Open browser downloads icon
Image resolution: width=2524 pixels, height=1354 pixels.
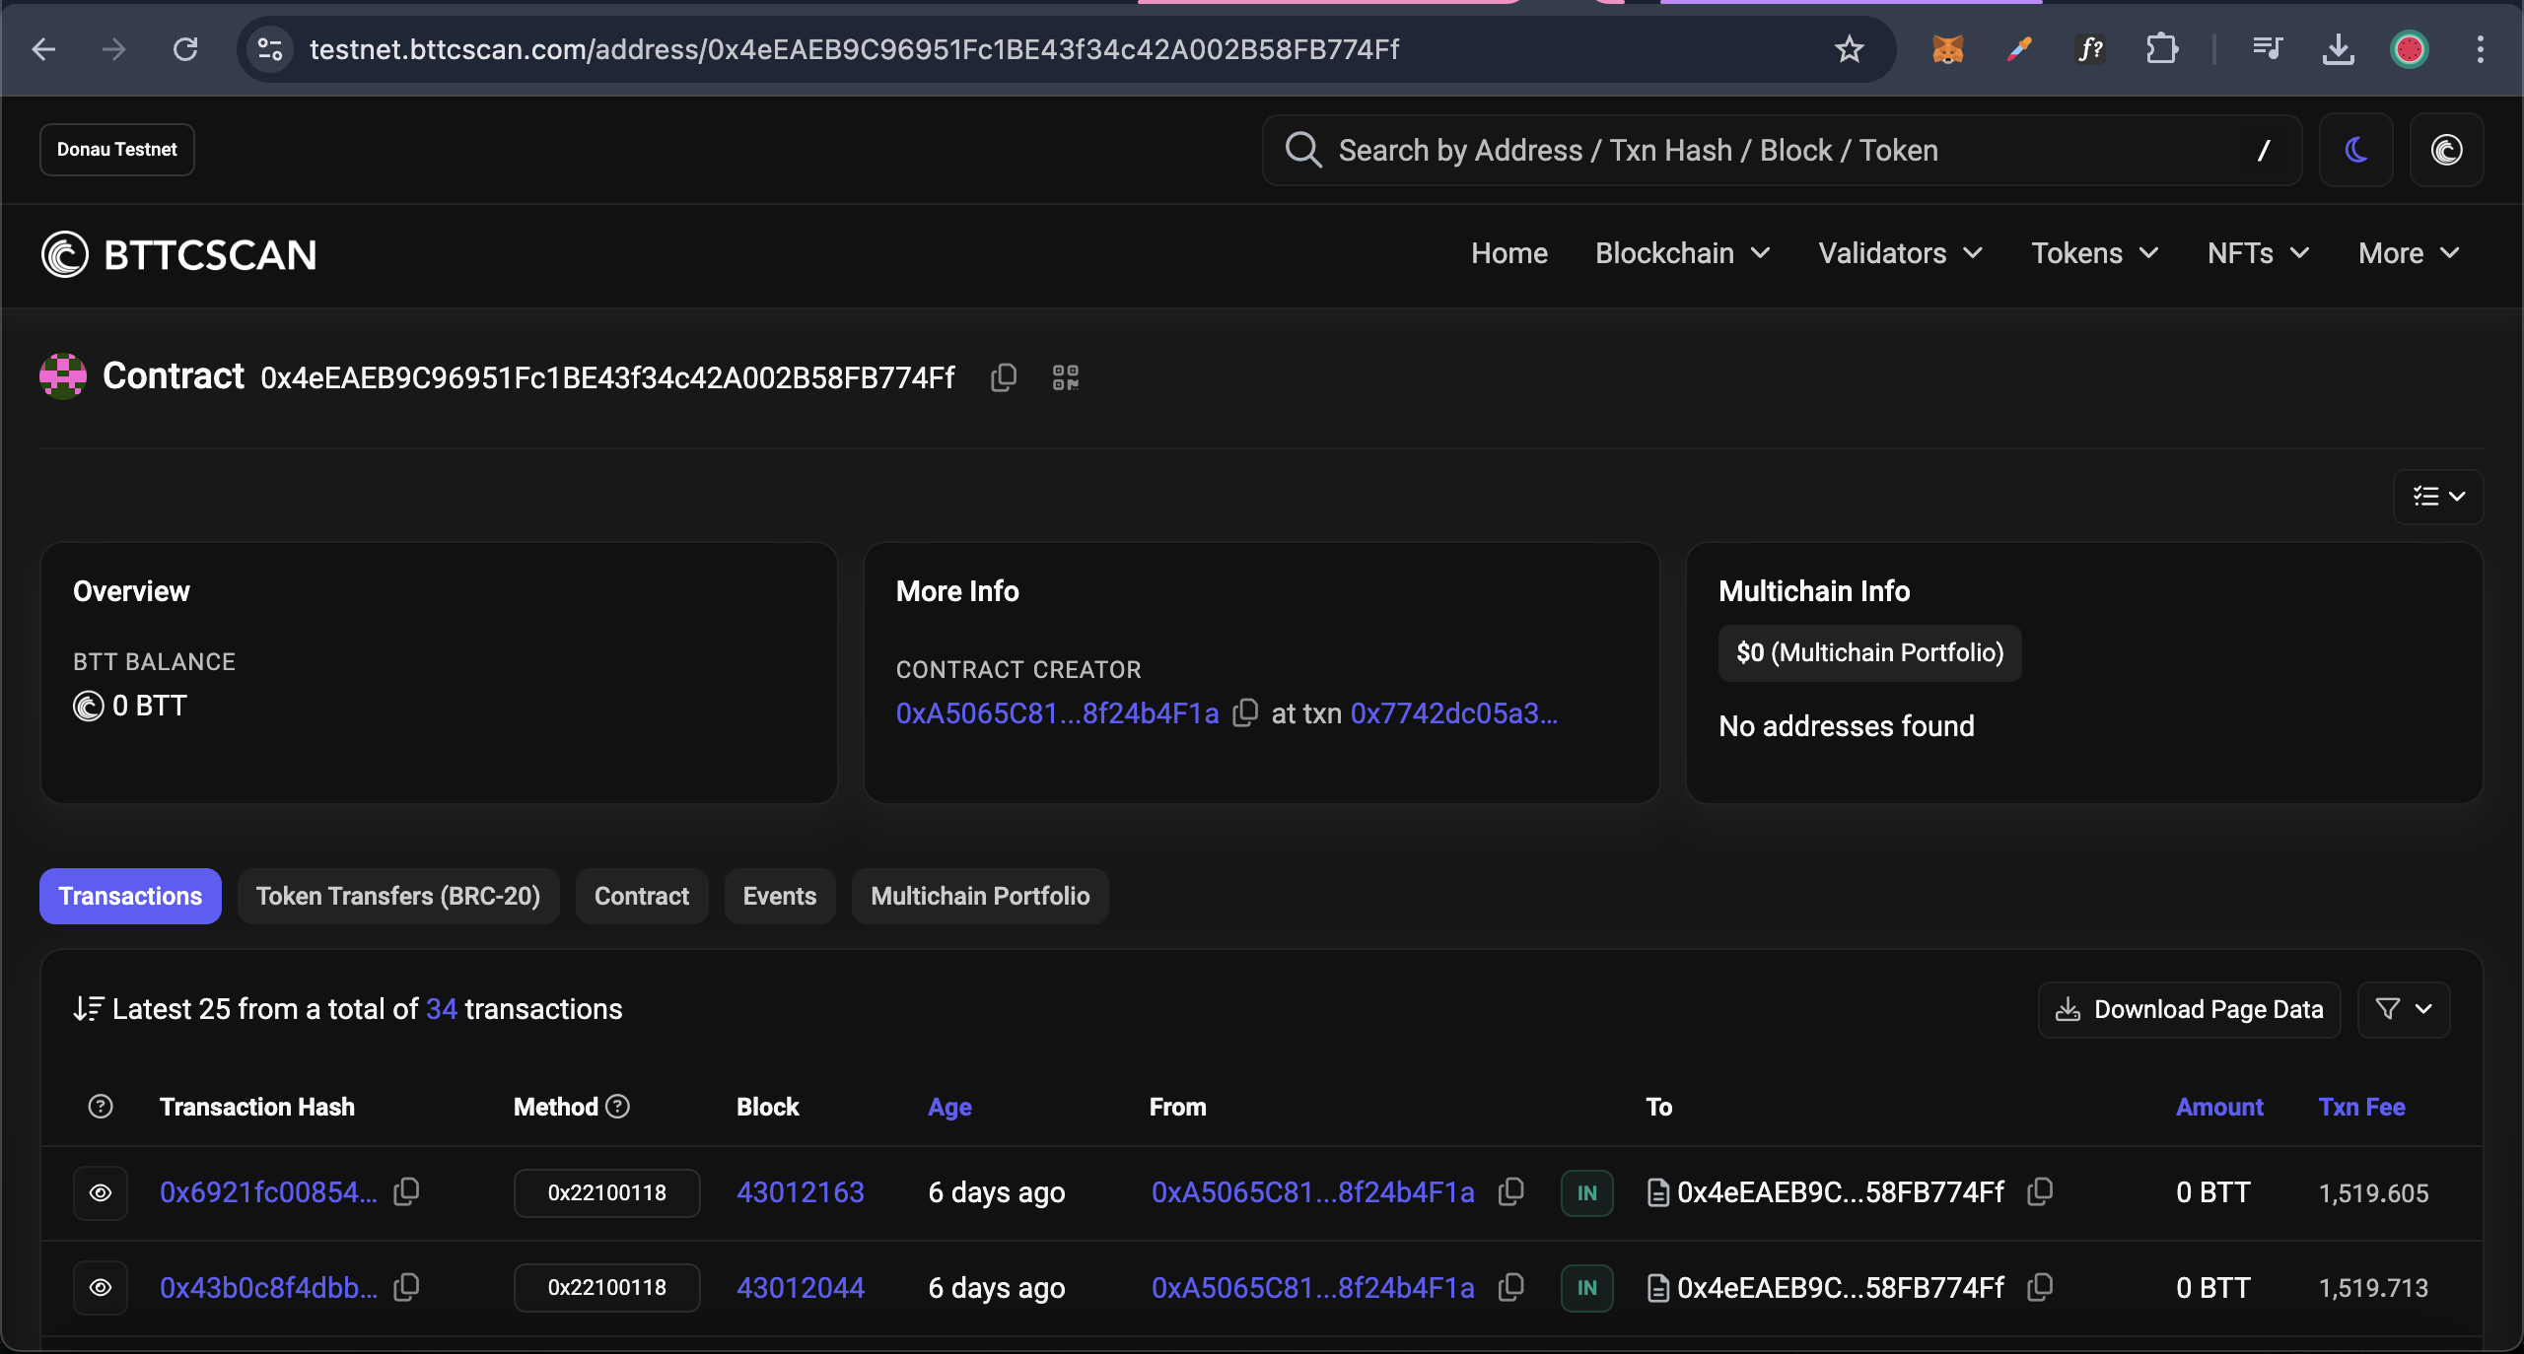[2338, 49]
